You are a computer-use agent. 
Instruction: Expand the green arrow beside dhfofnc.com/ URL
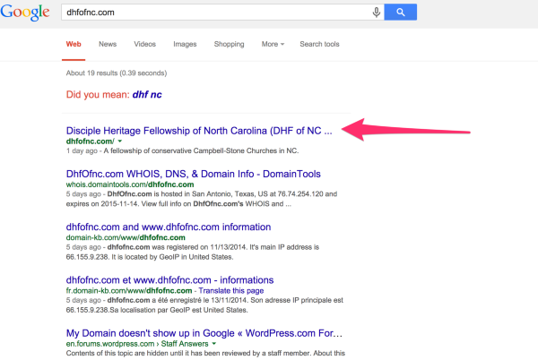(x=120, y=141)
